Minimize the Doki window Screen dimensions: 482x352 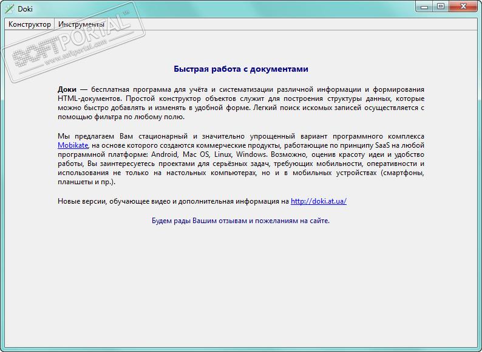424,7
